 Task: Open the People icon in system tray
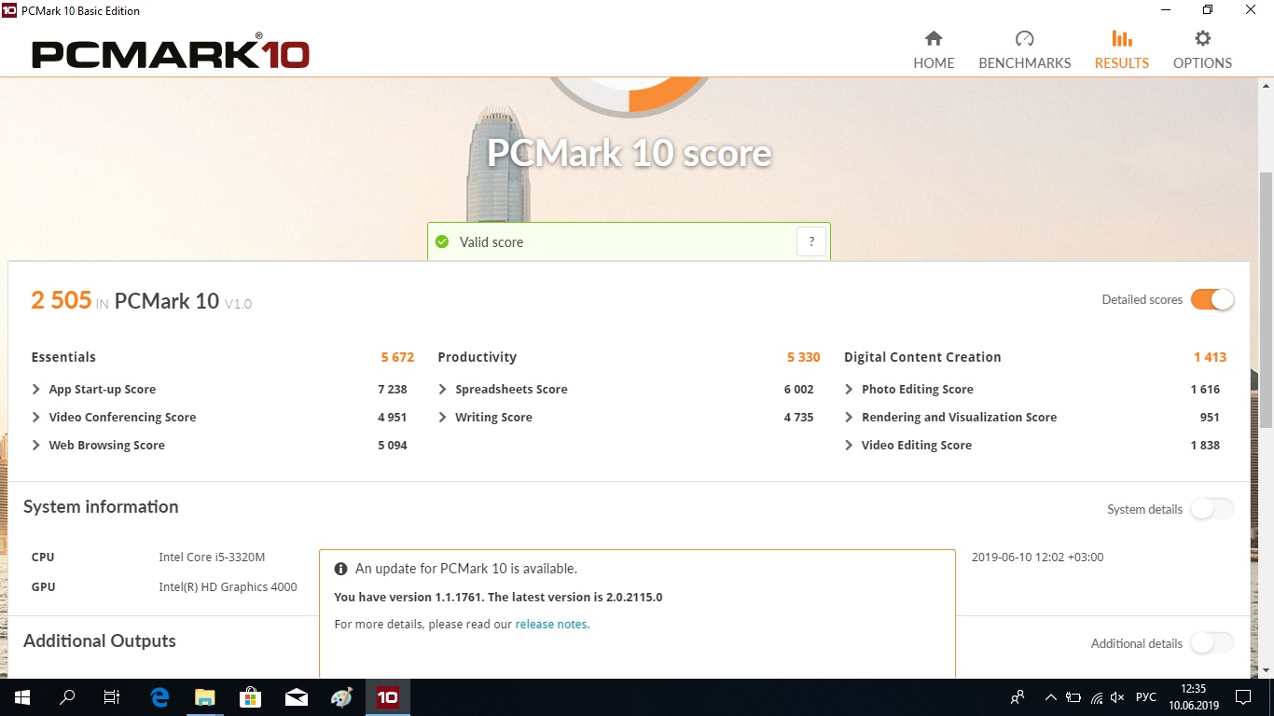point(1018,697)
